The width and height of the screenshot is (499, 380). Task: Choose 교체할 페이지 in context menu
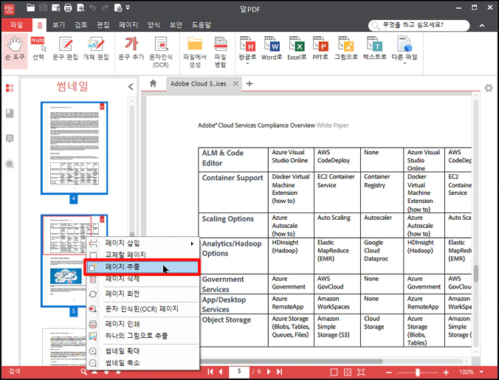[142, 255]
